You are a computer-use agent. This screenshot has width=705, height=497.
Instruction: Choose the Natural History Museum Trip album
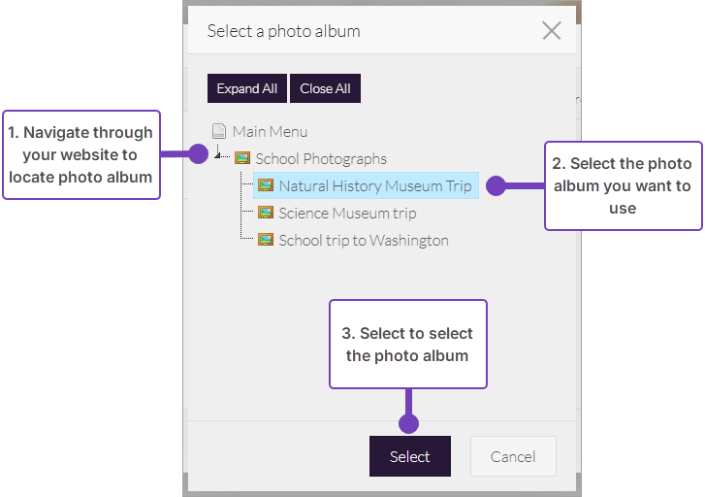coord(375,185)
